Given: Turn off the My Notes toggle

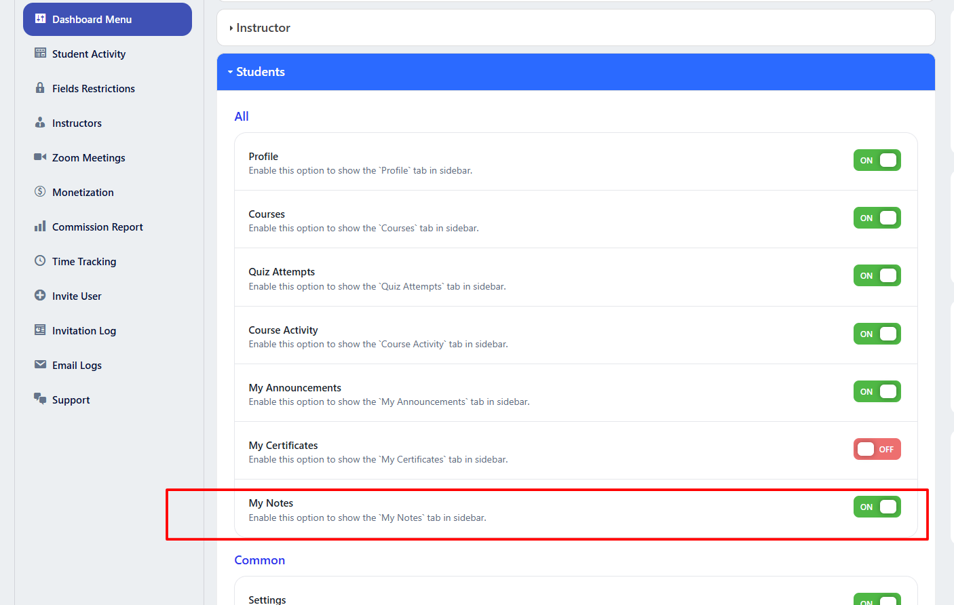Looking at the screenshot, I should coord(877,507).
